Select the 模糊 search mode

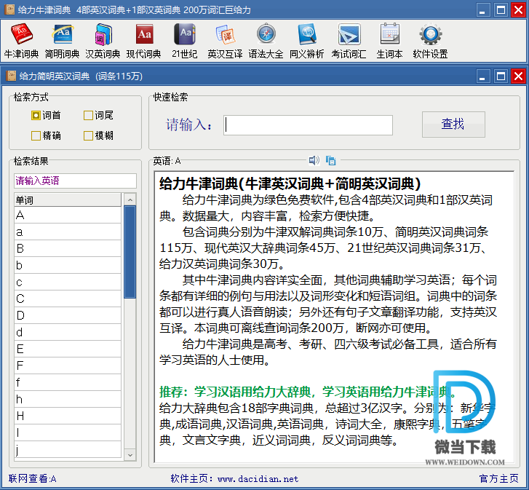pos(98,135)
